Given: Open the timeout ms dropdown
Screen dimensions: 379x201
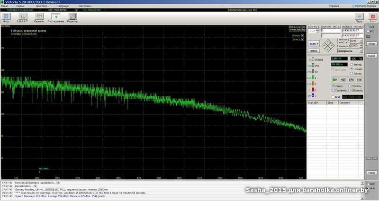Looking at the screenshot, I should (x=361, y=45).
